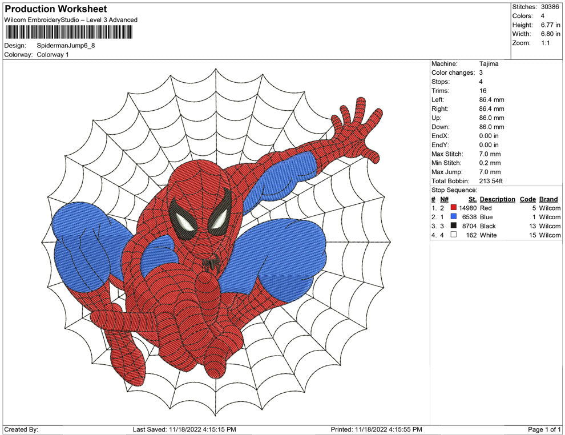Image resolution: width=565 pixels, height=435 pixels.
Task: Click the 'Printed' timestamp in footer
Action: pyautogui.click(x=376, y=429)
